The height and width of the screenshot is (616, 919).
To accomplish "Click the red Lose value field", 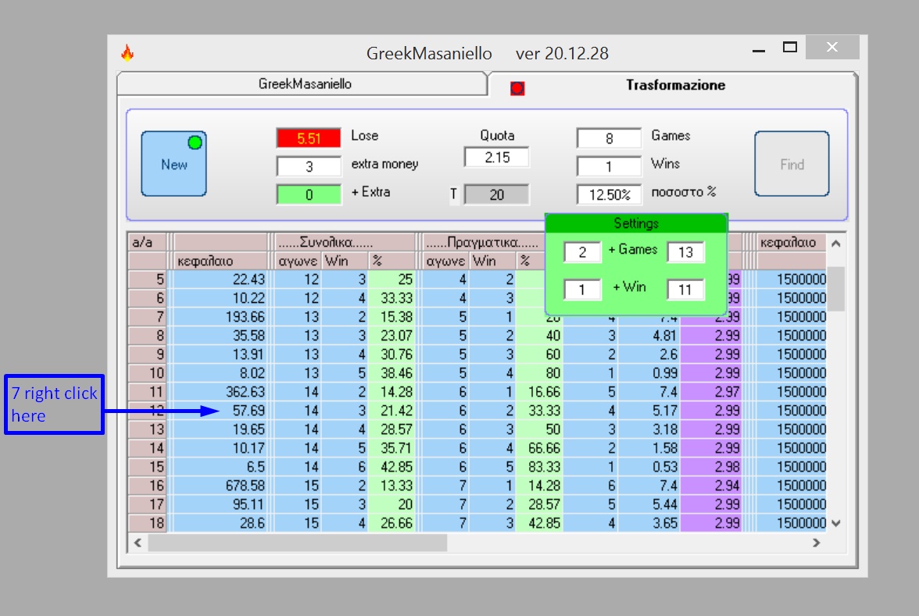I will point(308,138).
